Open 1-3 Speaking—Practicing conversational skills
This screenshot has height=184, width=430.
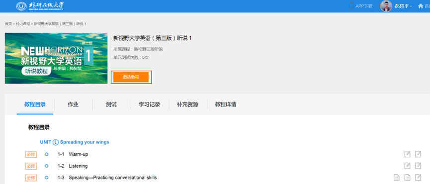[107, 178]
